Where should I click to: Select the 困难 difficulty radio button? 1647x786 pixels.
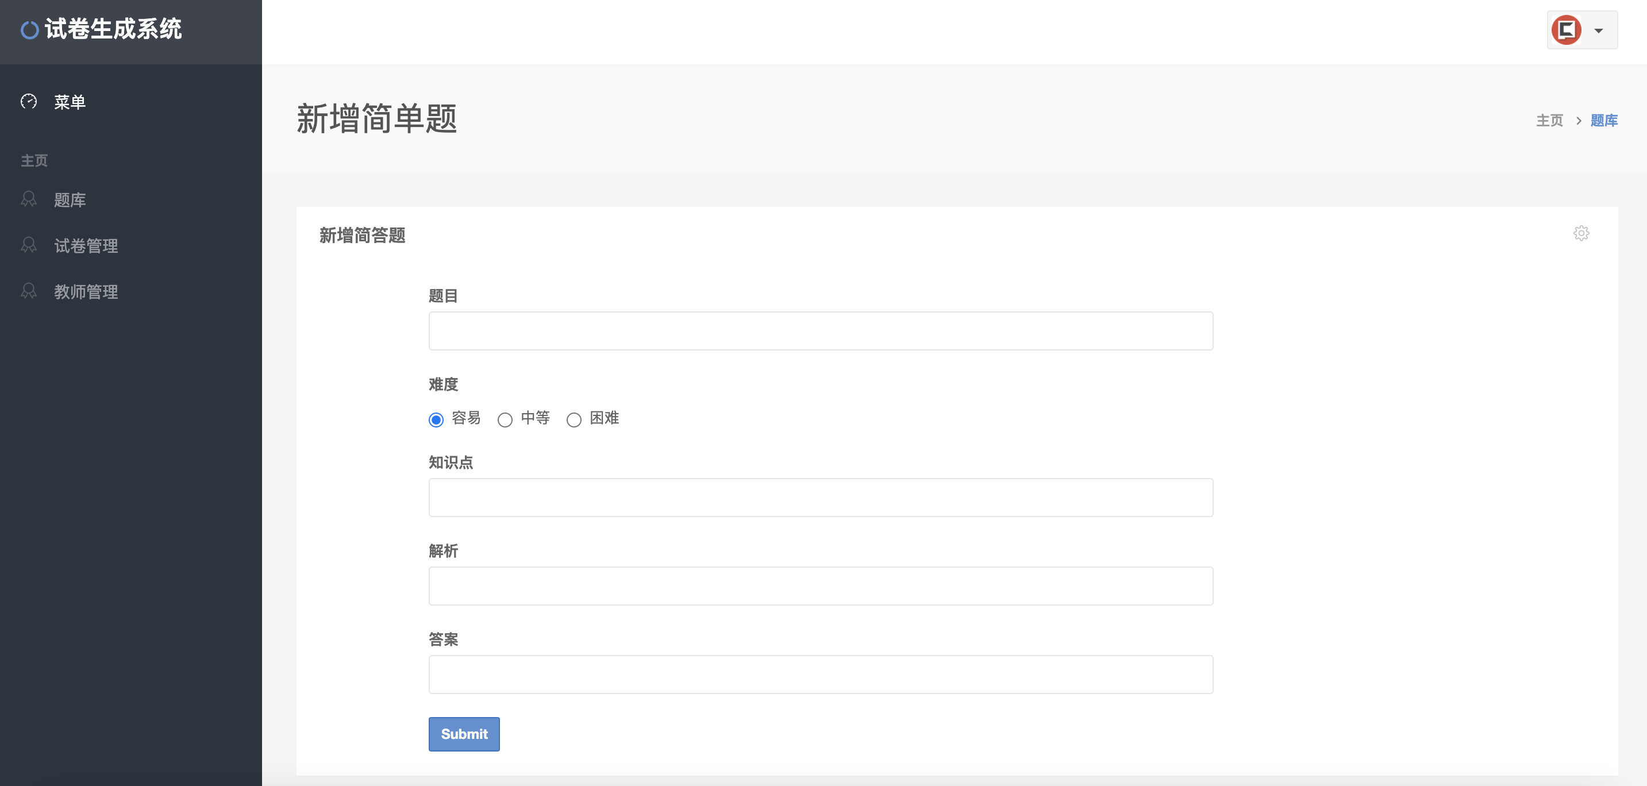(x=574, y=420)
